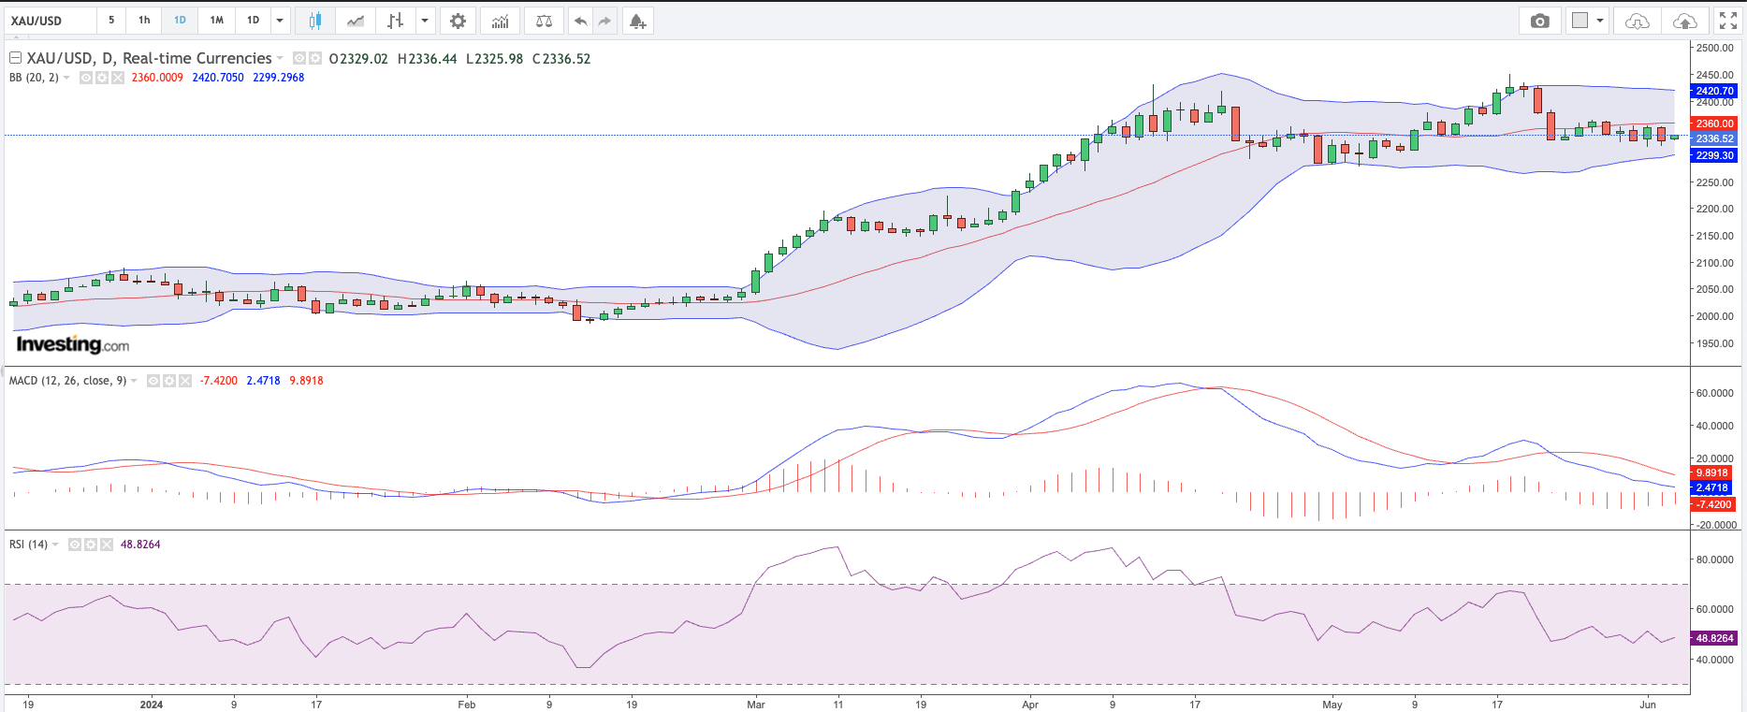Enter fullscreen chart mode

(x=1728, y=21)
